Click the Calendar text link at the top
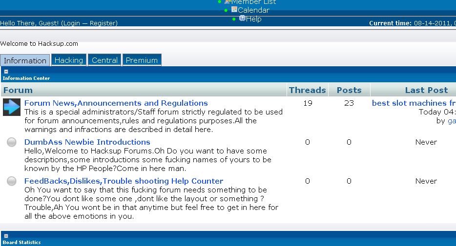The image size is (456, 246). coord(253,10)
